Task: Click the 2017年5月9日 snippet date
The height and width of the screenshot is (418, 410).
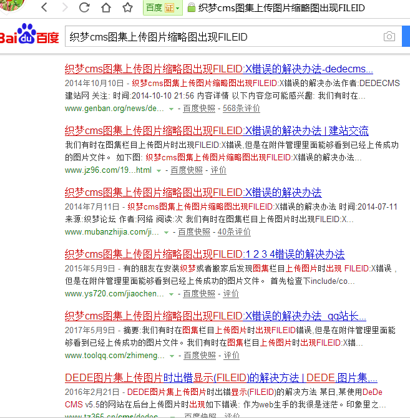Action: (90, 330)
